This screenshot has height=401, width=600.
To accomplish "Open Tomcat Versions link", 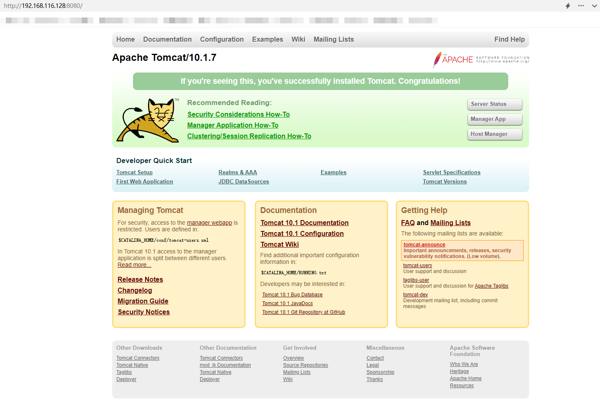I will [444, 181].
